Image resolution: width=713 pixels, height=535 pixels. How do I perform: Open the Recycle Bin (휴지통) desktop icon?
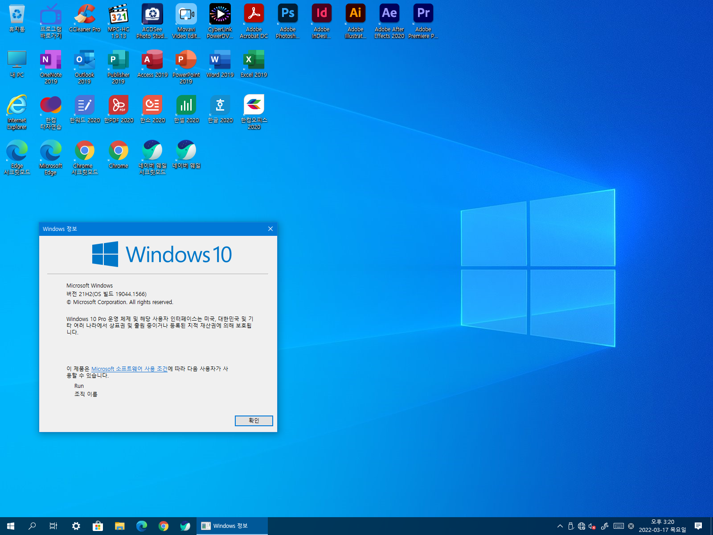[x=17, y=18]
